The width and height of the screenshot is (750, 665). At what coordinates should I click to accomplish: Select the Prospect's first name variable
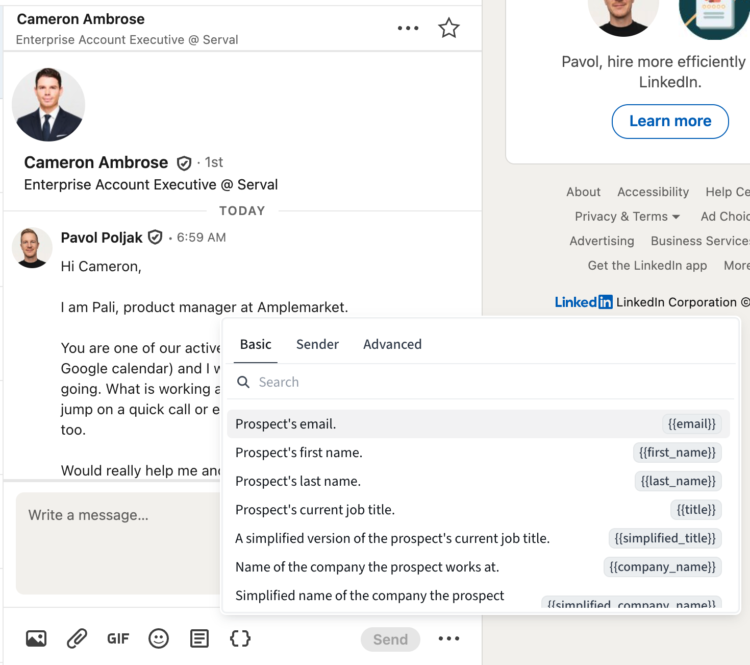point(479,453)
